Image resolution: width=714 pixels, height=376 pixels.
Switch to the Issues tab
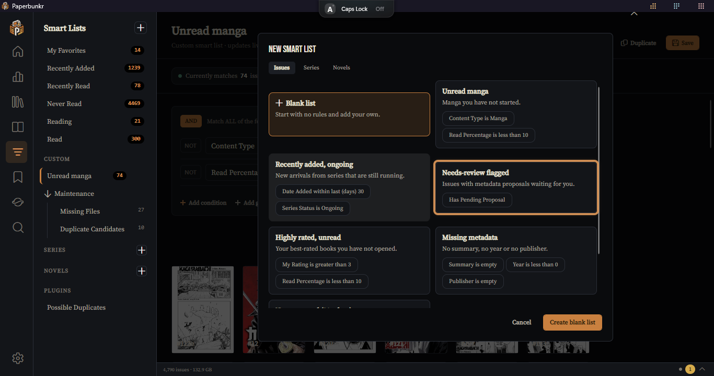(x=282, y=68)
